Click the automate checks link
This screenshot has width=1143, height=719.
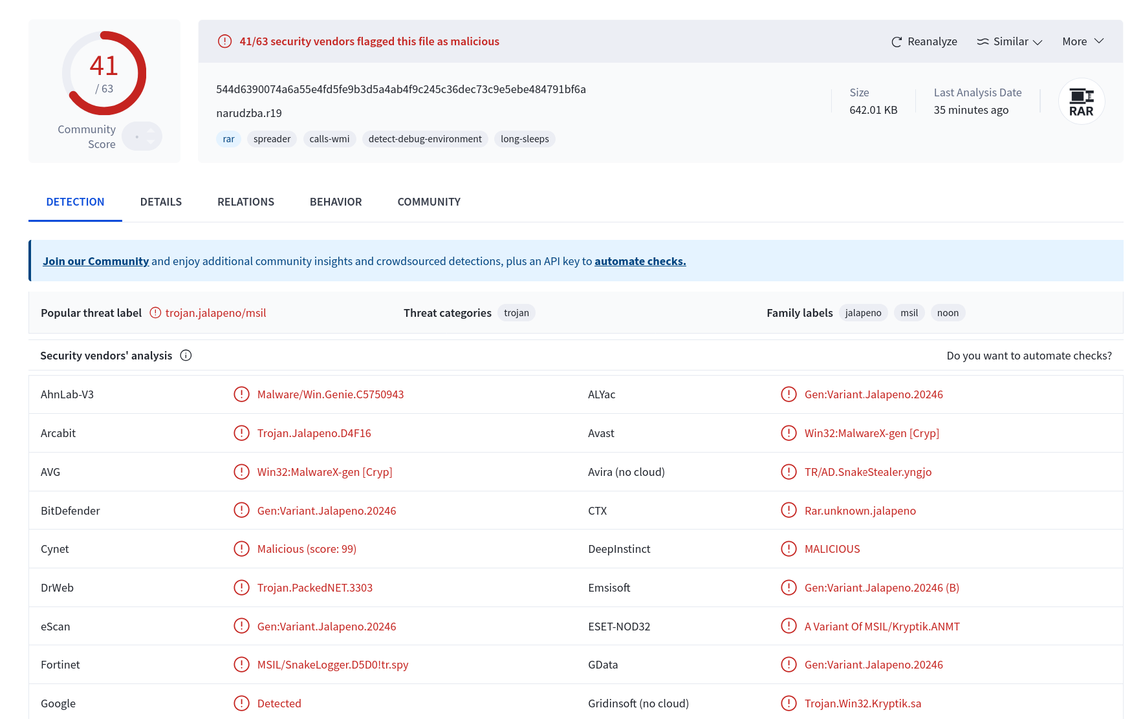(x=640, y=261)
